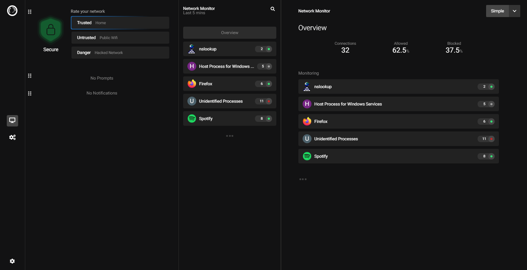The image size is (527, 270).
Task: Open Unidentified Processes in the Monitoring list
Action: pos(399,139)
